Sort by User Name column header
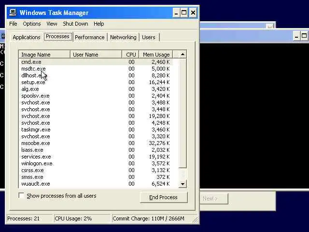 click(96, 55)
